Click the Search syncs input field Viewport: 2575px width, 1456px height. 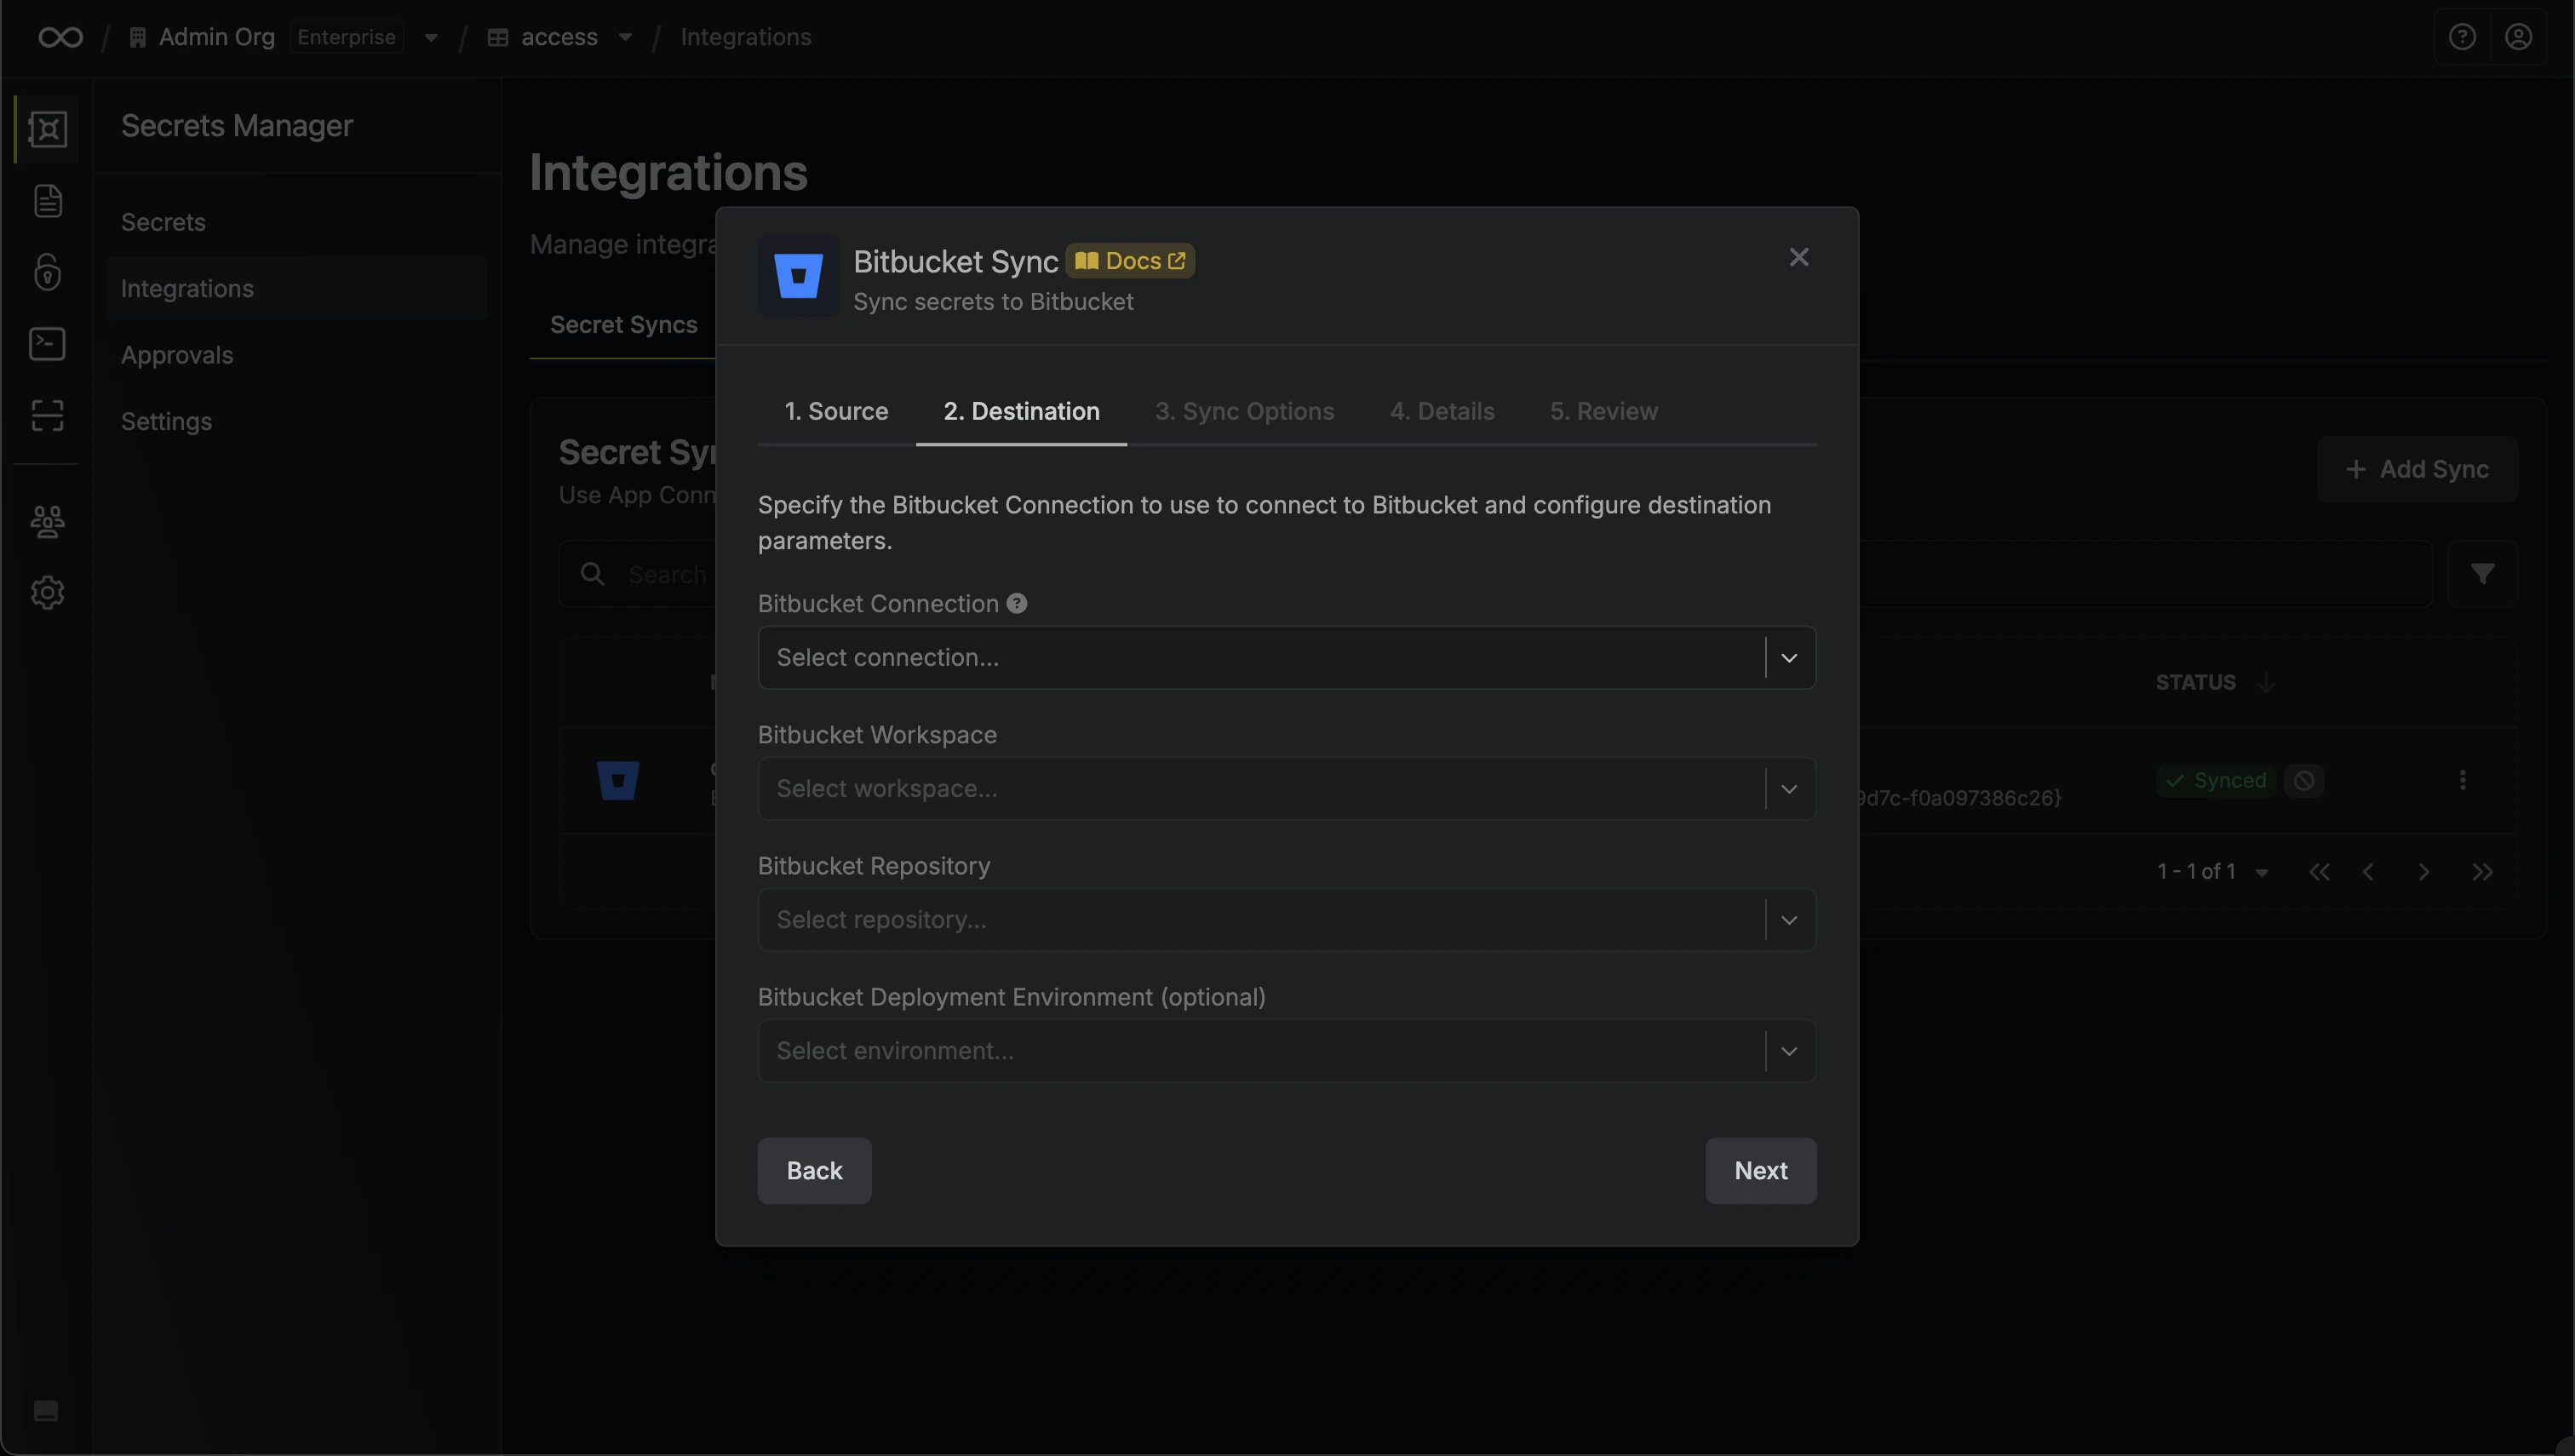(1495, 574)
